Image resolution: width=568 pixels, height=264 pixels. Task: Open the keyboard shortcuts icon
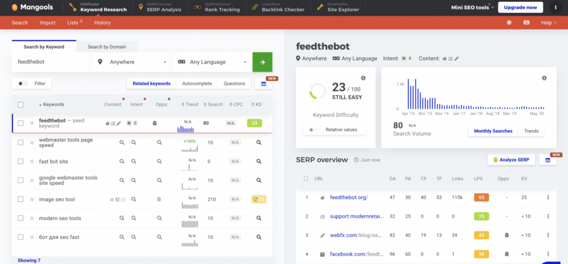(x=526, y=23)
